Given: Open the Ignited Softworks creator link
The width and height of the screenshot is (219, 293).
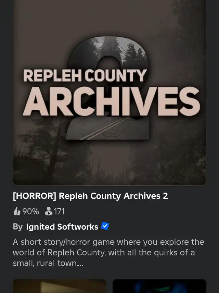Looking at the screenshot, I should (62, 227).
